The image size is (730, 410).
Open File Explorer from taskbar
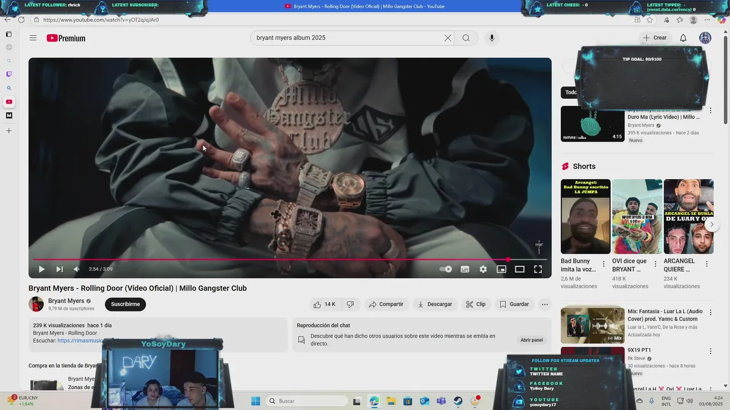tap(391, 401)
